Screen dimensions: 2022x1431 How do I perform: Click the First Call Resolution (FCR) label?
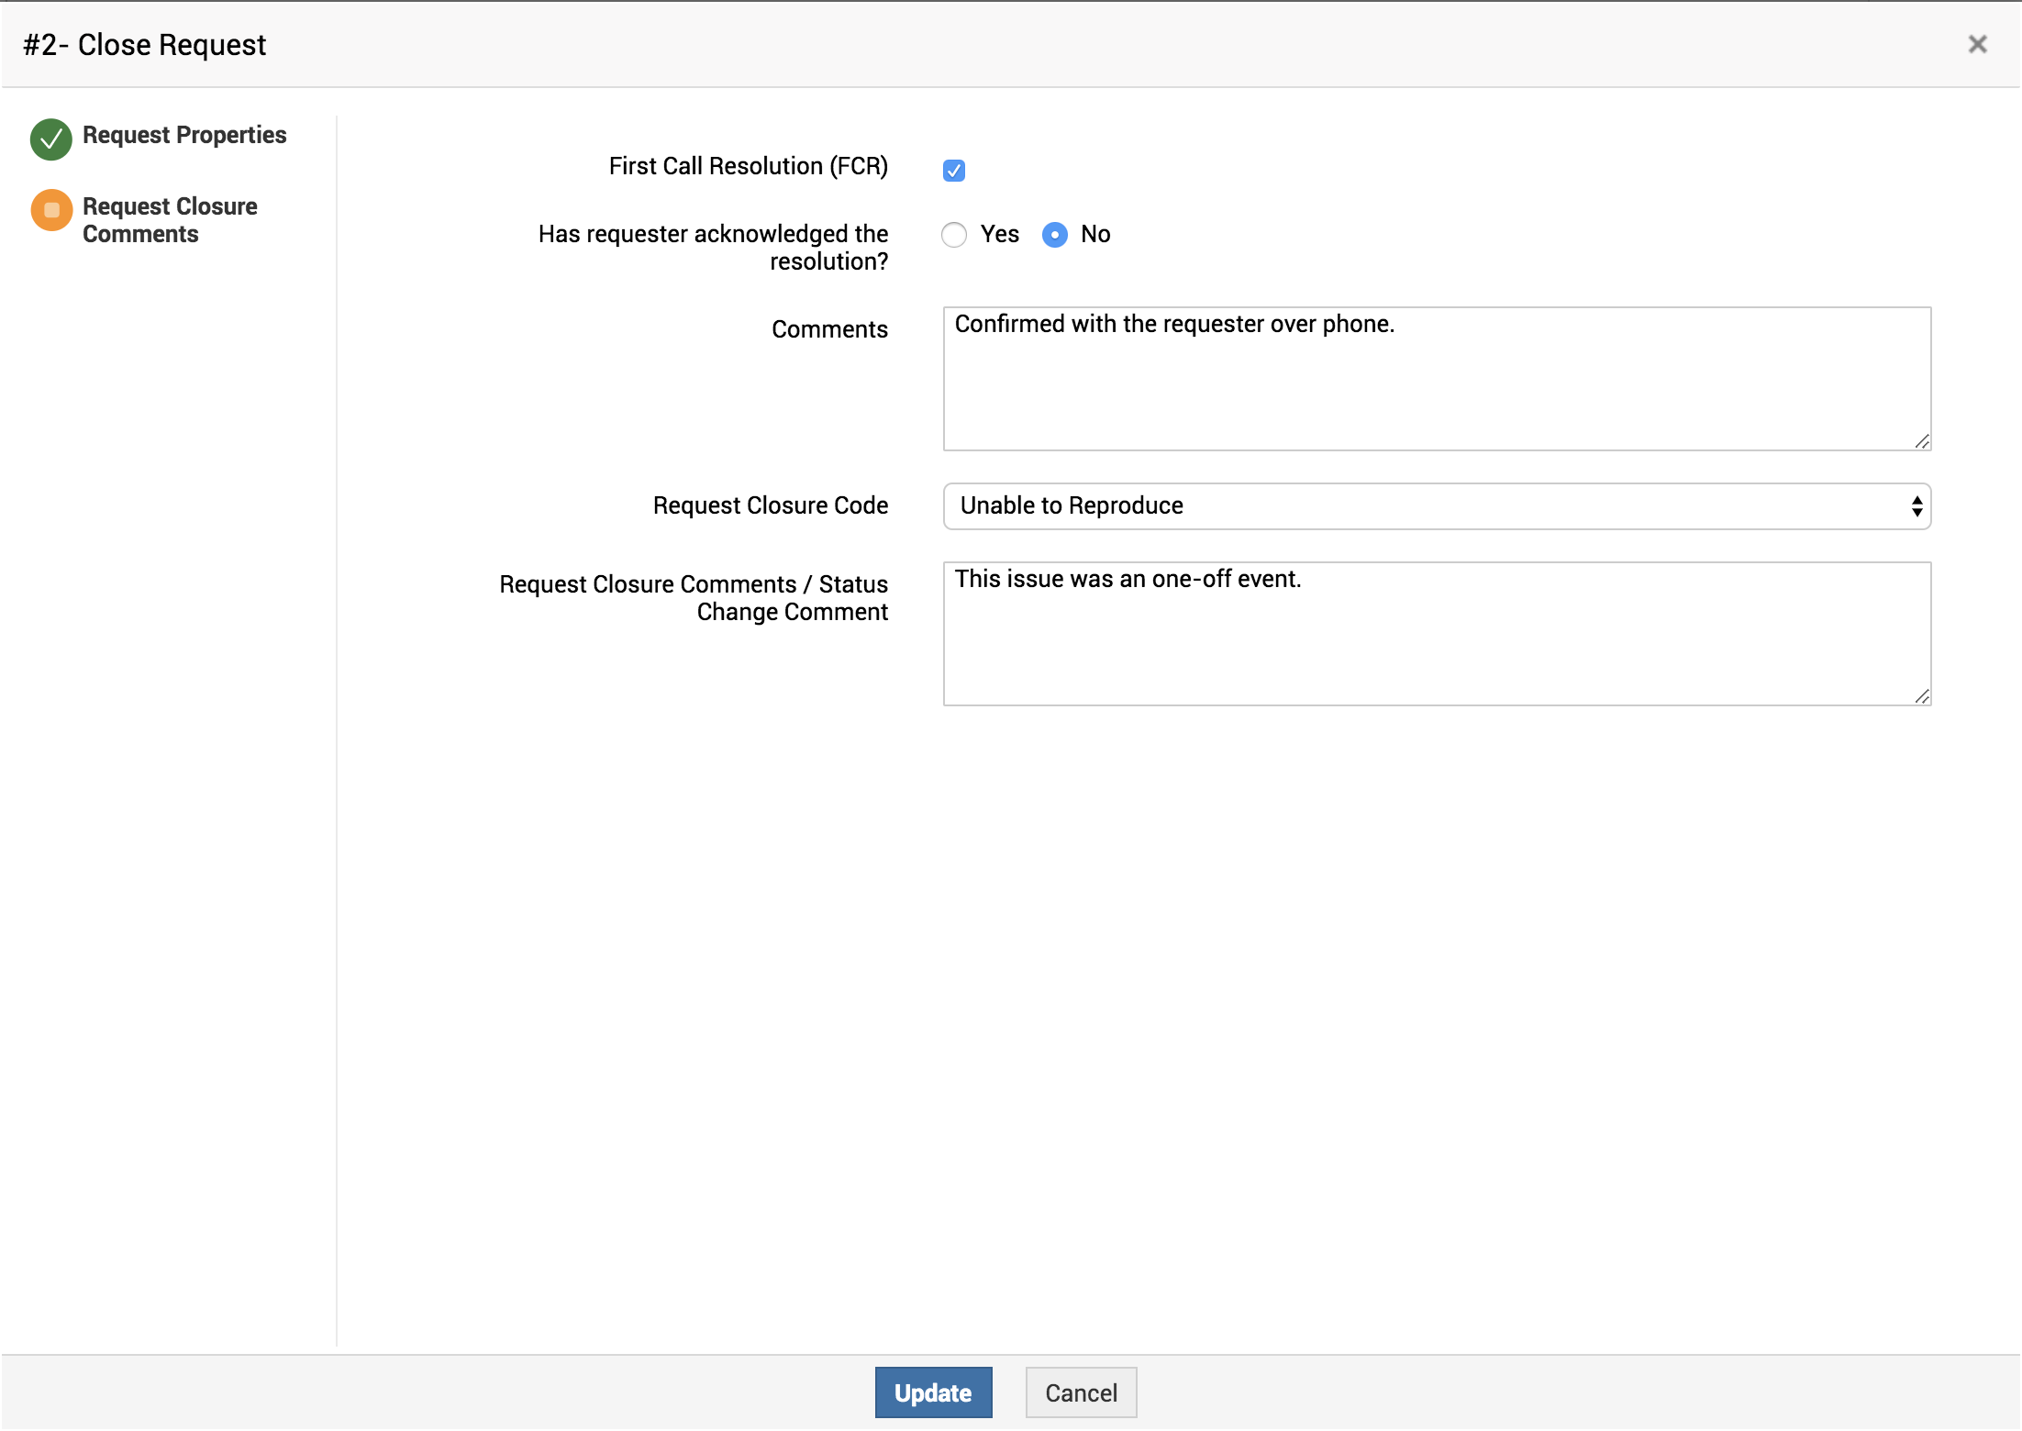point(748,166)
